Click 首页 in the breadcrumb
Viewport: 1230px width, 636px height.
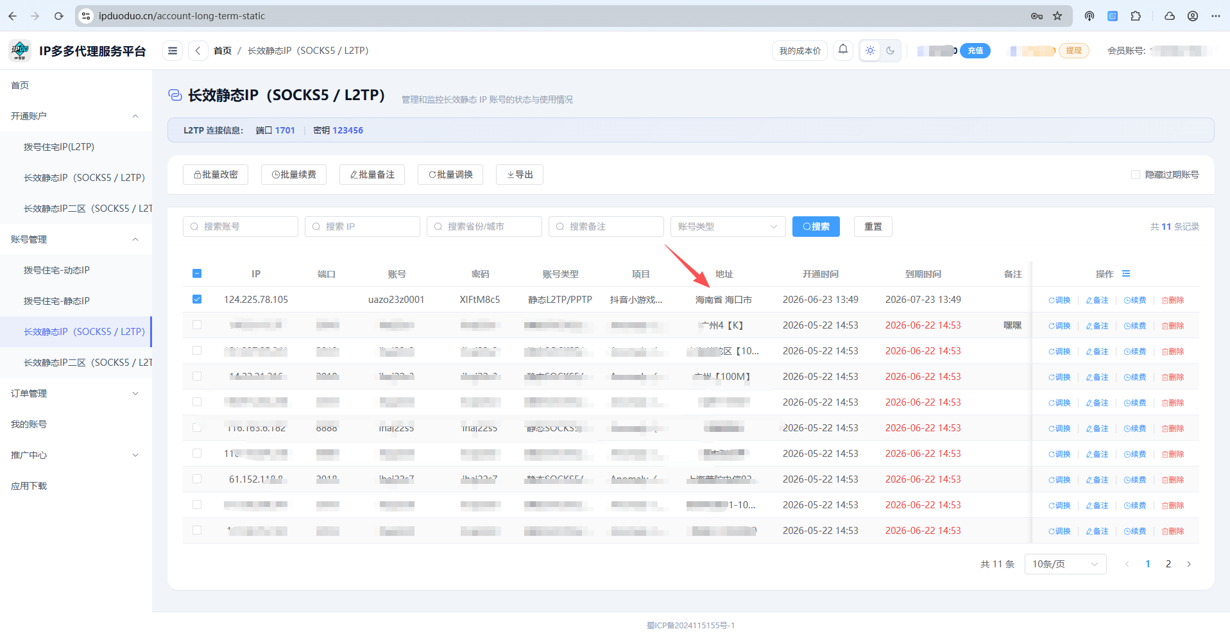(223, 51)
